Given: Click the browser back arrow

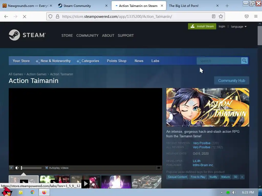Looking at the screenshot, I should pos(6,16).
